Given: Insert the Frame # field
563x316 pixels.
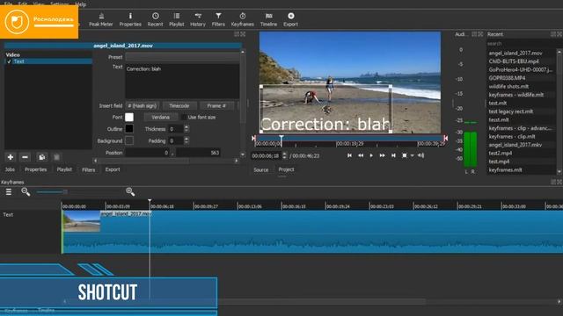Looking at the screenshot, I should tap(216, 105).
